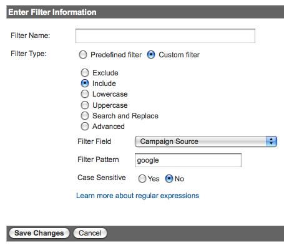The height and width of the screenshot is (248, 284).
Task: Click the Filter Field label
Action: tap(94, 141)
